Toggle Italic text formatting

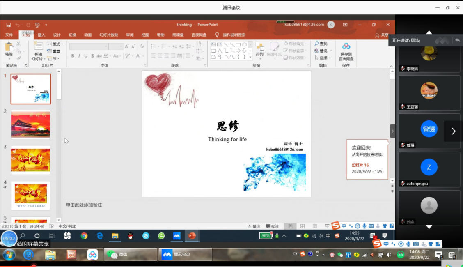(80, 56)
